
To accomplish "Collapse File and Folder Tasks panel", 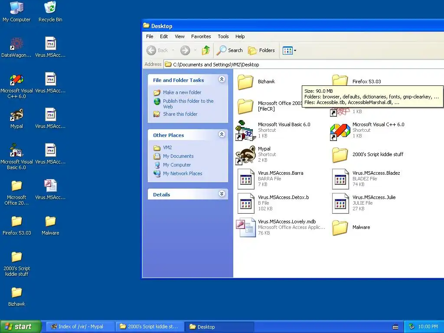I will [x=222, y=79].
